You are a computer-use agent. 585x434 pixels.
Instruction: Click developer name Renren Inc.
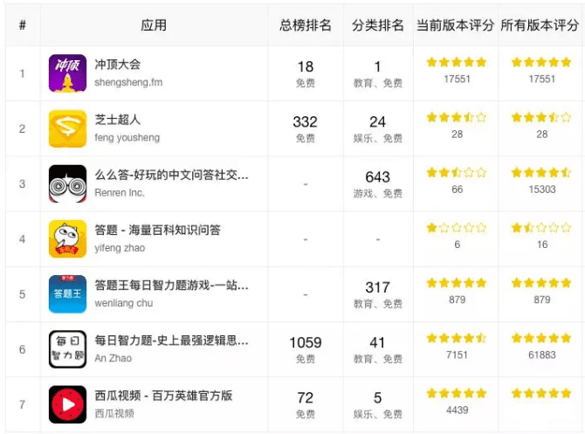coord(120,193)
